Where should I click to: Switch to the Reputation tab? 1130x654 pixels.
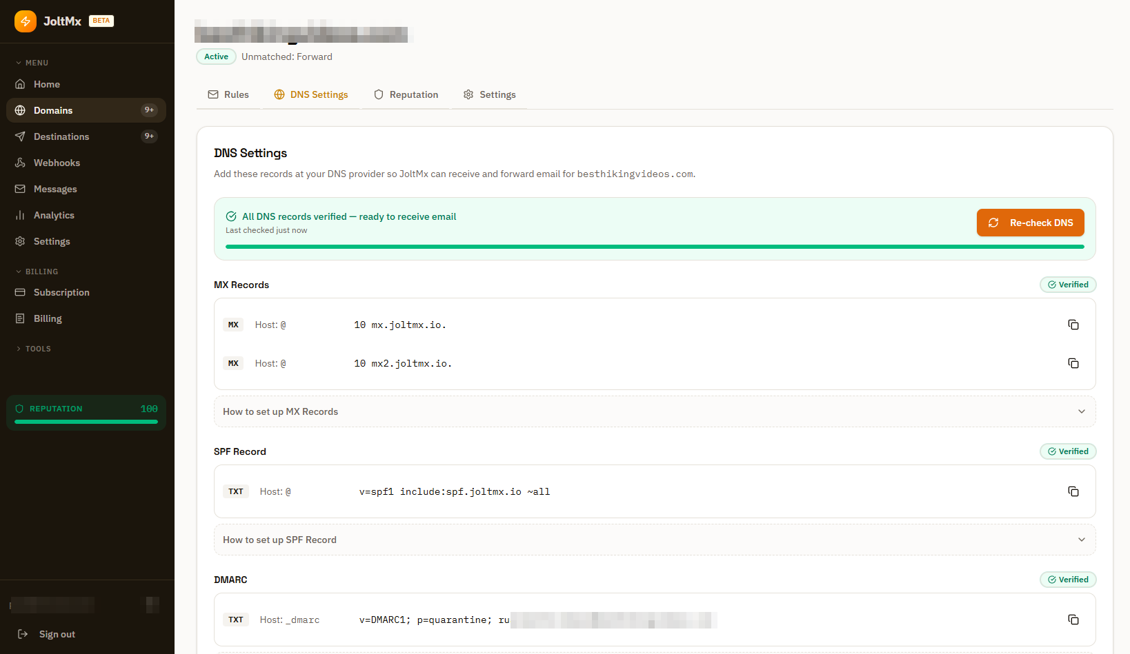[406, 94]
